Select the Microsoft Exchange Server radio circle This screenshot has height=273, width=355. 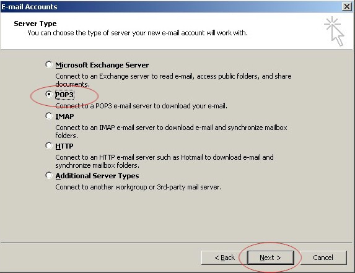tap(49, 64)
